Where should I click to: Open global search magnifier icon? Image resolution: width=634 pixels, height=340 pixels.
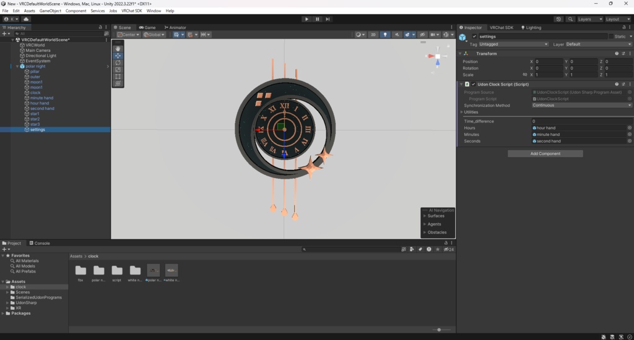click(x=570, y=19)
